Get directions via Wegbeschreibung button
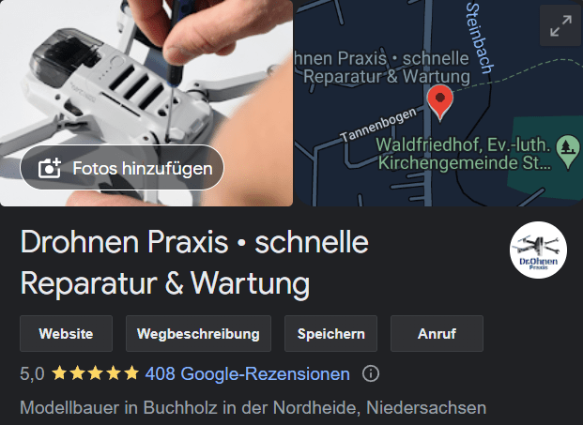583x425 pixels. (x=198, y=334)
